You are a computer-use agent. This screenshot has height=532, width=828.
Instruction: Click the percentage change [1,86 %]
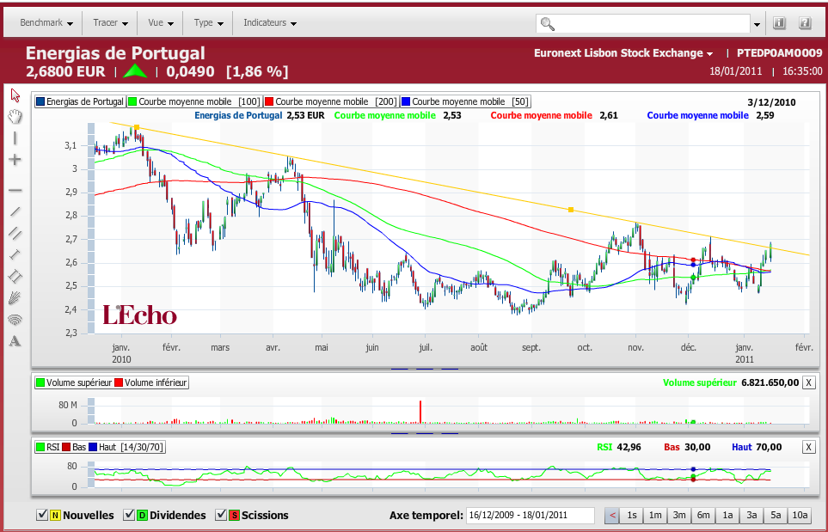point(257,72)
